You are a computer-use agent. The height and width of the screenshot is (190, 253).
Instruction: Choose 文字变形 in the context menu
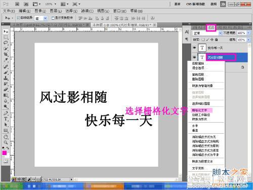pyautogui.click(x=198, y=168)
